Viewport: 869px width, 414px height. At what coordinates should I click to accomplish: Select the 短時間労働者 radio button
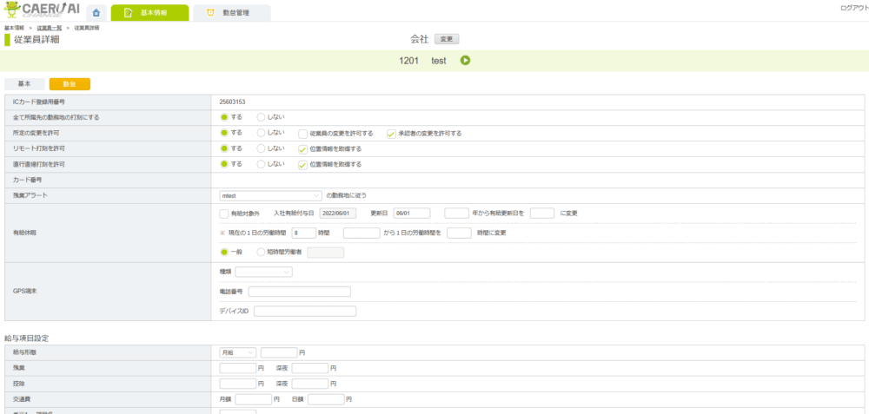[x=262, y=253]
